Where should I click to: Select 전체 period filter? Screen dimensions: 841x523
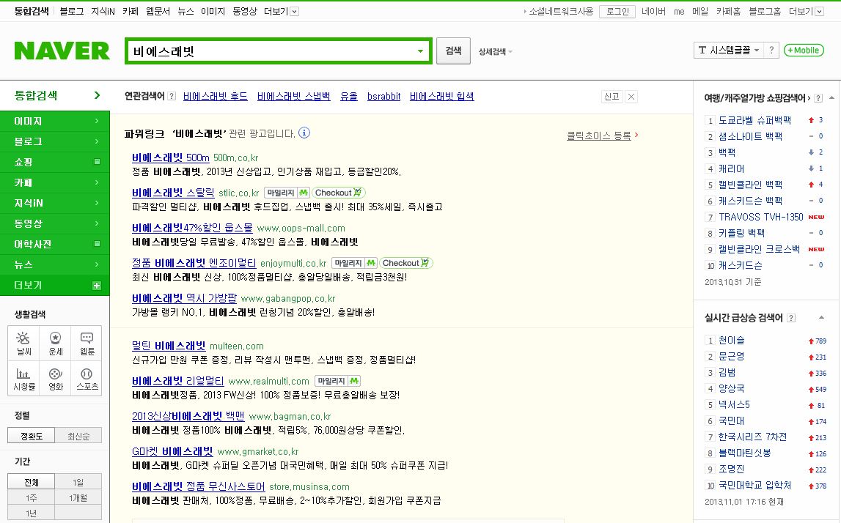pos(31,482)
